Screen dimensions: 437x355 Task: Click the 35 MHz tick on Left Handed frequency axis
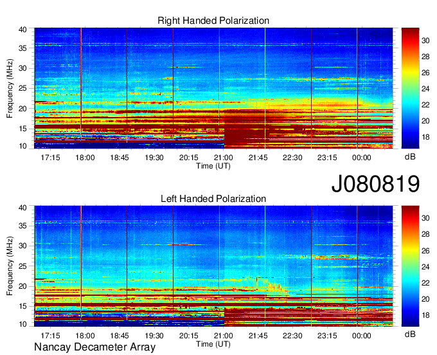22,226
